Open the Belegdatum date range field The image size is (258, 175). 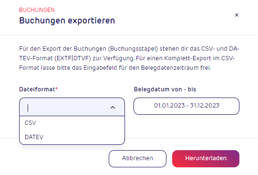[186, 106]
